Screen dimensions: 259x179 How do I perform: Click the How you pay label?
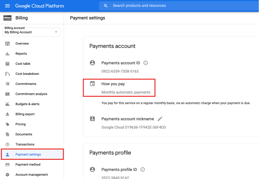tap(113, 84)
